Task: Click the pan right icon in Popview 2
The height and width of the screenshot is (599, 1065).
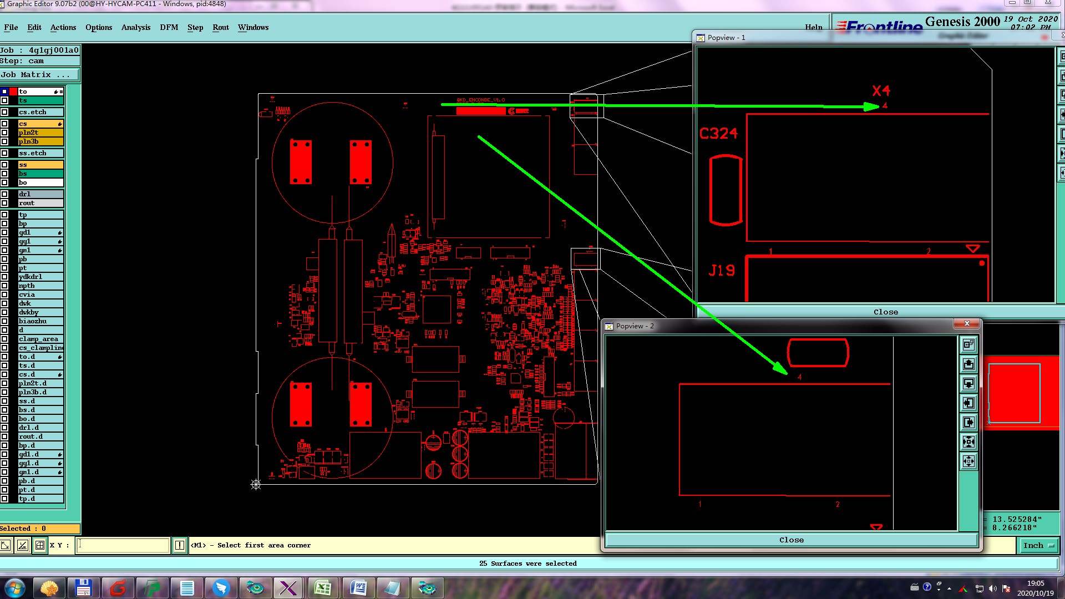Action: (968, 423)
